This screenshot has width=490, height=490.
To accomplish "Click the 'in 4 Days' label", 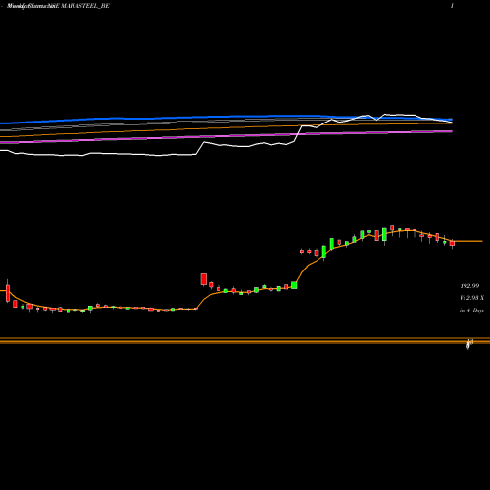I will point(471,310).
